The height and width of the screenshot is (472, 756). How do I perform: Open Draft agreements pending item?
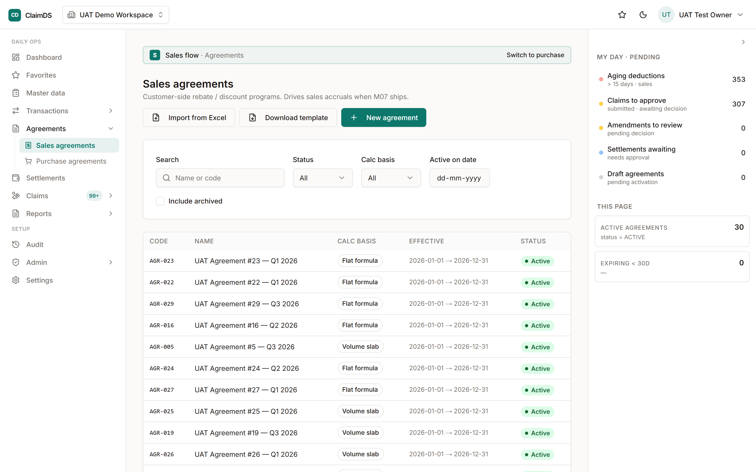coord(672,177)
